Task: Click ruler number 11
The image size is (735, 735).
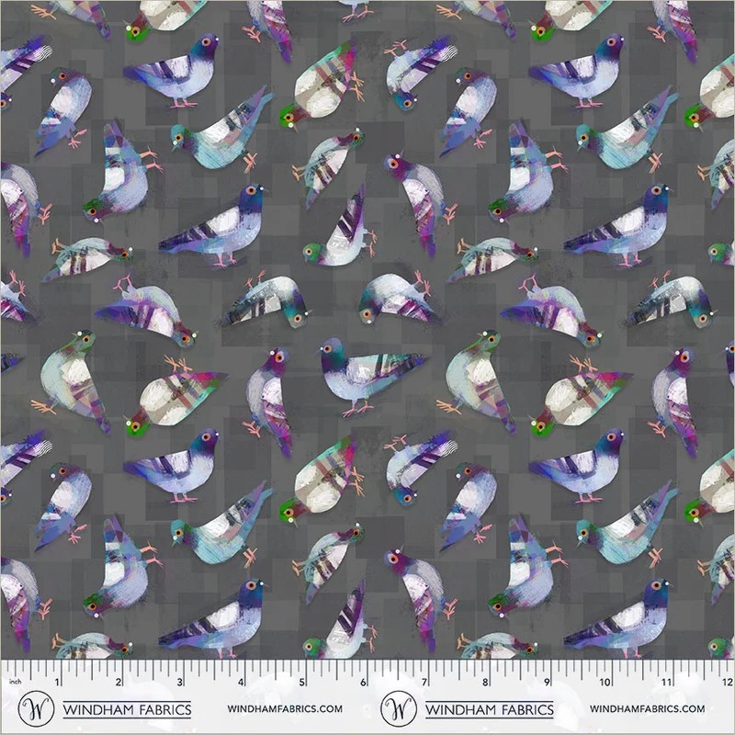Action: click(x=667, y=682)
